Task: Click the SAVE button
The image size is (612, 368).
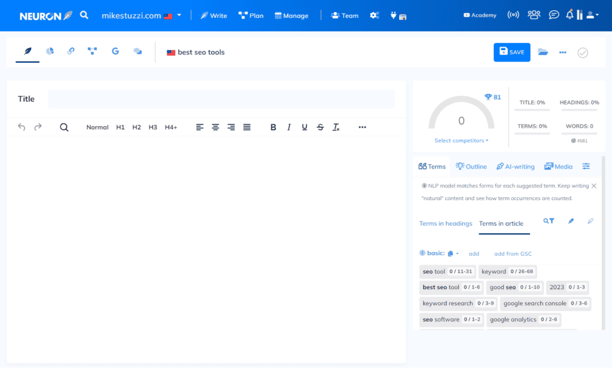Action: (x=512, y=52)
